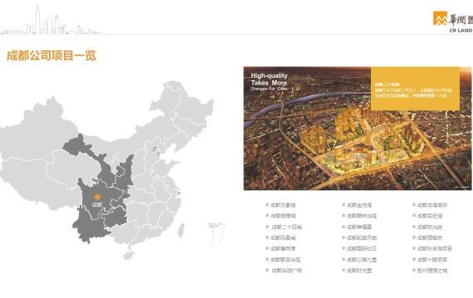Click the aerial night city rendering

pos(357,128)
